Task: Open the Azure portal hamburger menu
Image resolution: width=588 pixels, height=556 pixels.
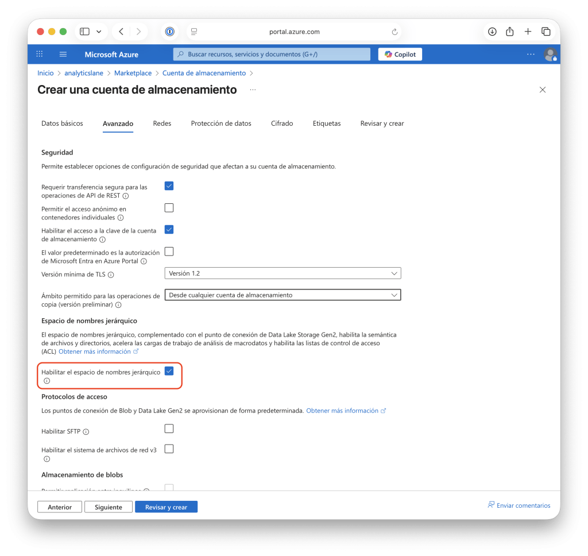Action: 63,54
